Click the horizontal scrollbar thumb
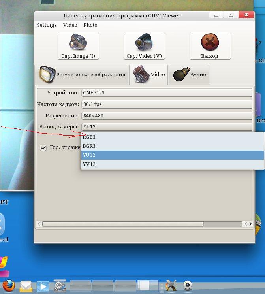265x294 pixels. [x=123, y=224]
